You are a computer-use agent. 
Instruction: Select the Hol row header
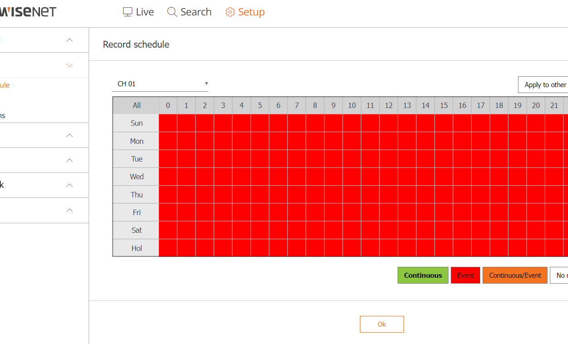136,248
